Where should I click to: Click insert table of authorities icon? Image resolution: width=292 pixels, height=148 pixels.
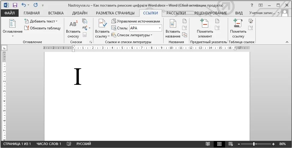pyautogui.click(x=251, y=21)
